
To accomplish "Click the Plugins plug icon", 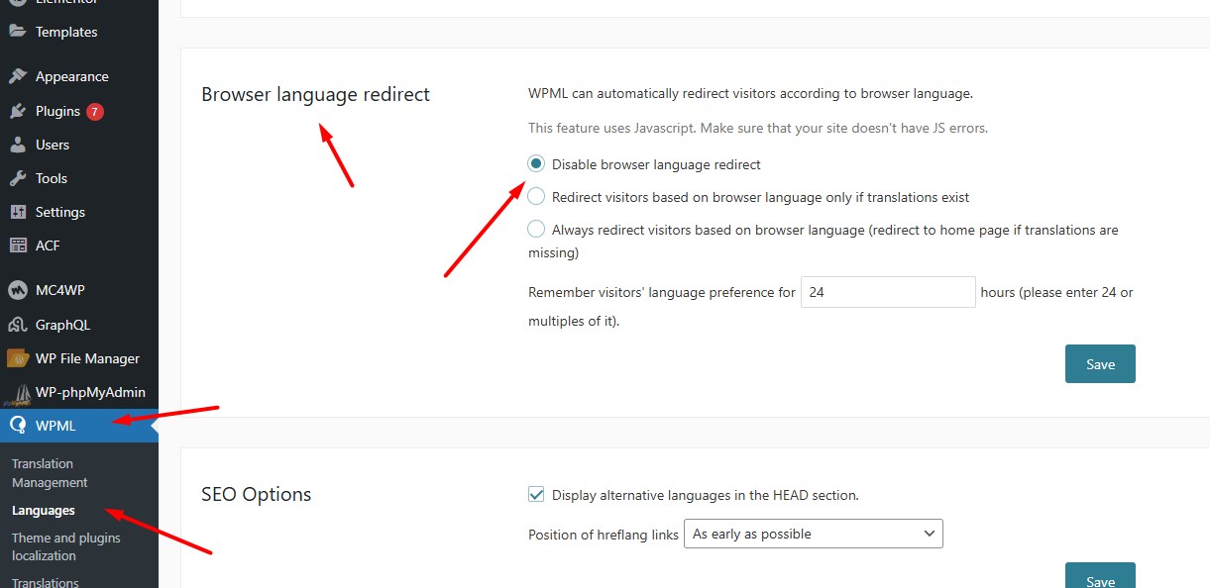I will click(x=17, y=111).
